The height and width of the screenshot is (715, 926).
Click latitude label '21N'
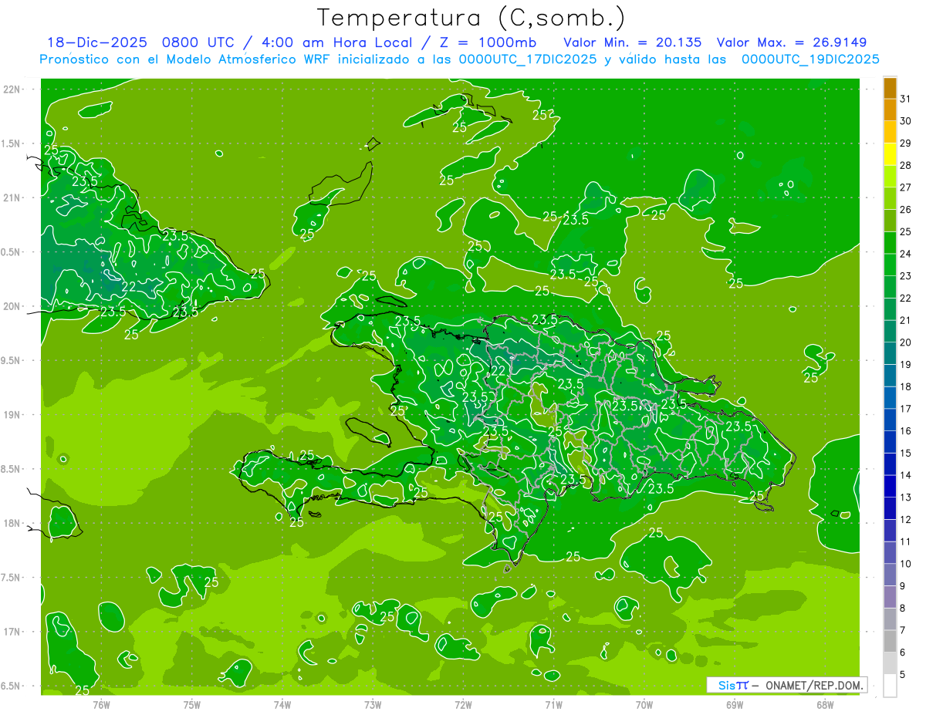12,197
